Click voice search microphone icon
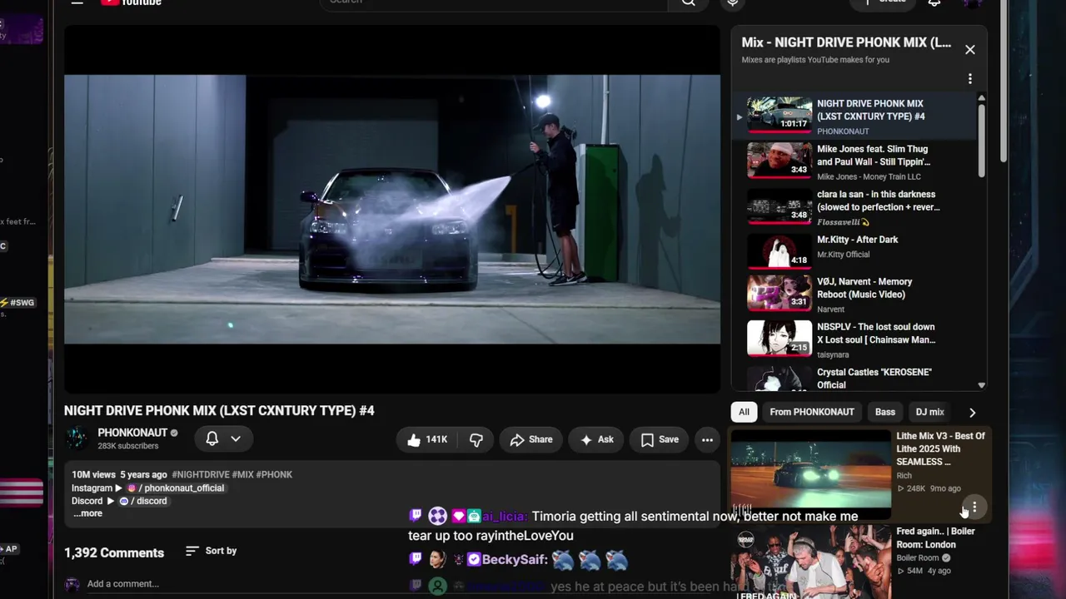The image size is (1066, 599). [733, 2]
